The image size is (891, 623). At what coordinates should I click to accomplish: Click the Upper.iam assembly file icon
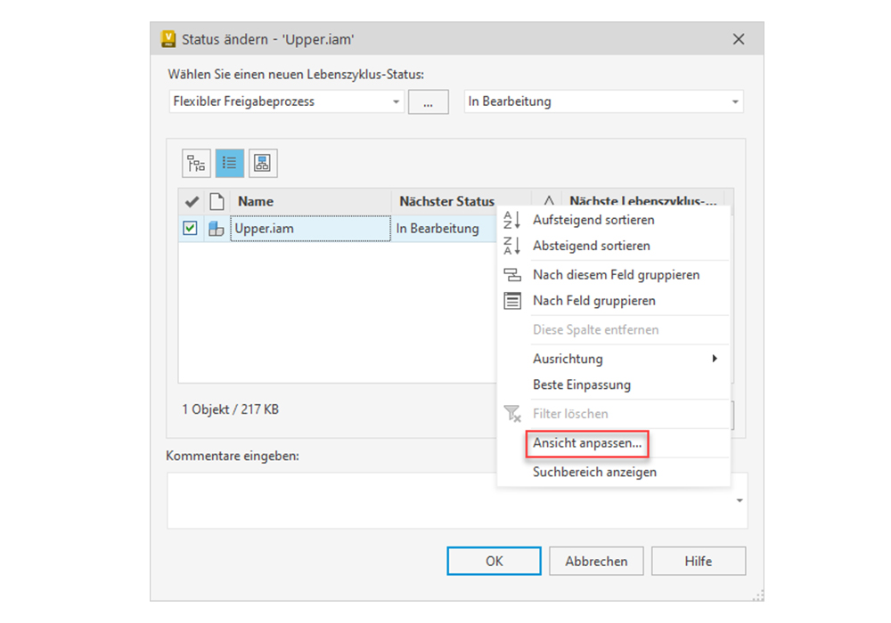216,229
